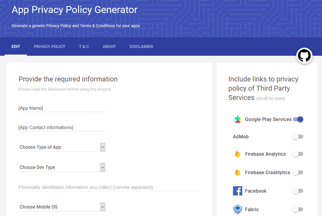Turn on the Facebook toggle

tap(298, 191)
